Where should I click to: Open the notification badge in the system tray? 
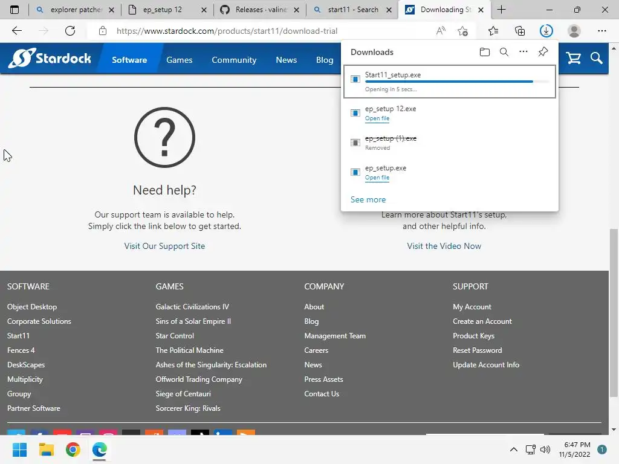tap(602, 449)
